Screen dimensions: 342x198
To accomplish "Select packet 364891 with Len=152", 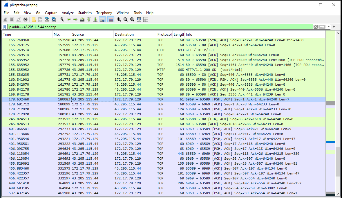I will click(164, 183).
